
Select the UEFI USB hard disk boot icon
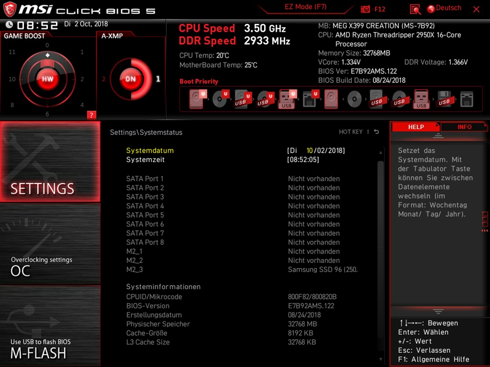pyautogui.click(x=243, y=99)
